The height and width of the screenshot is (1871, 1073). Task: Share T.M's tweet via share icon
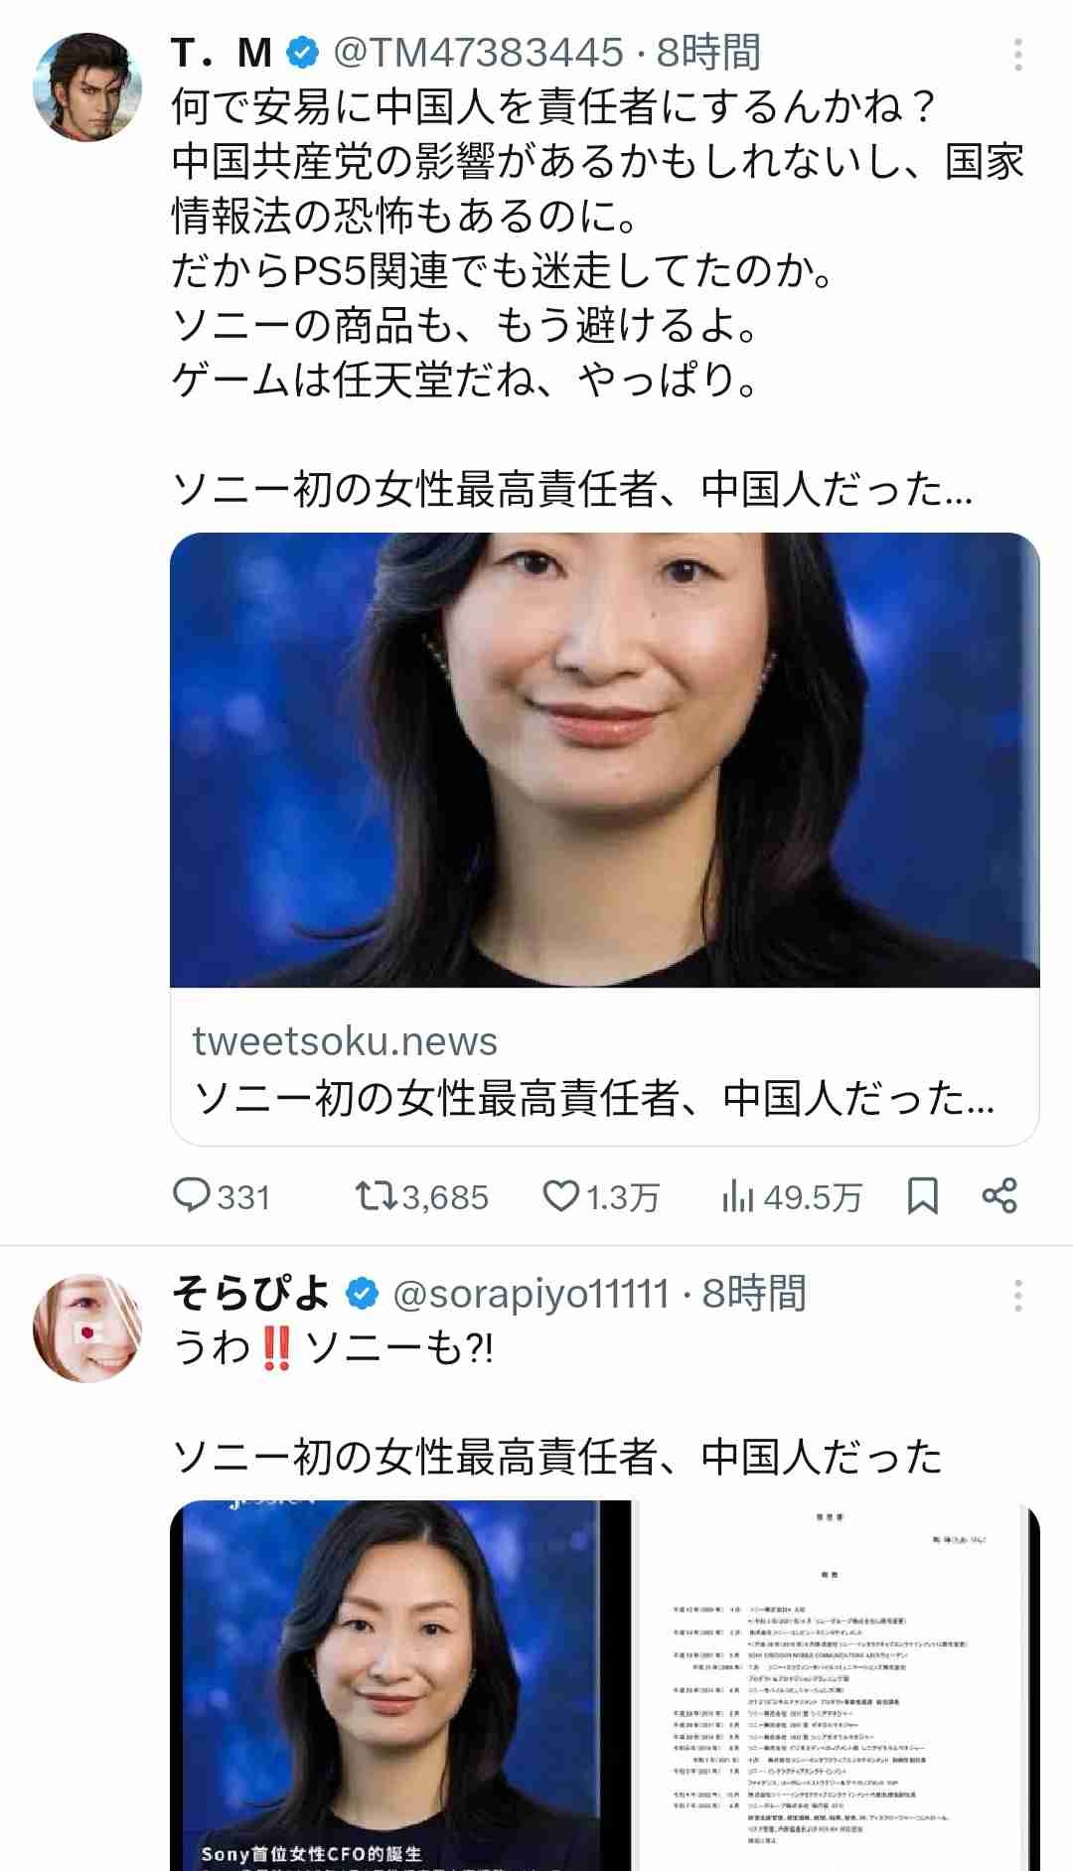click(x=999, y=1196)
